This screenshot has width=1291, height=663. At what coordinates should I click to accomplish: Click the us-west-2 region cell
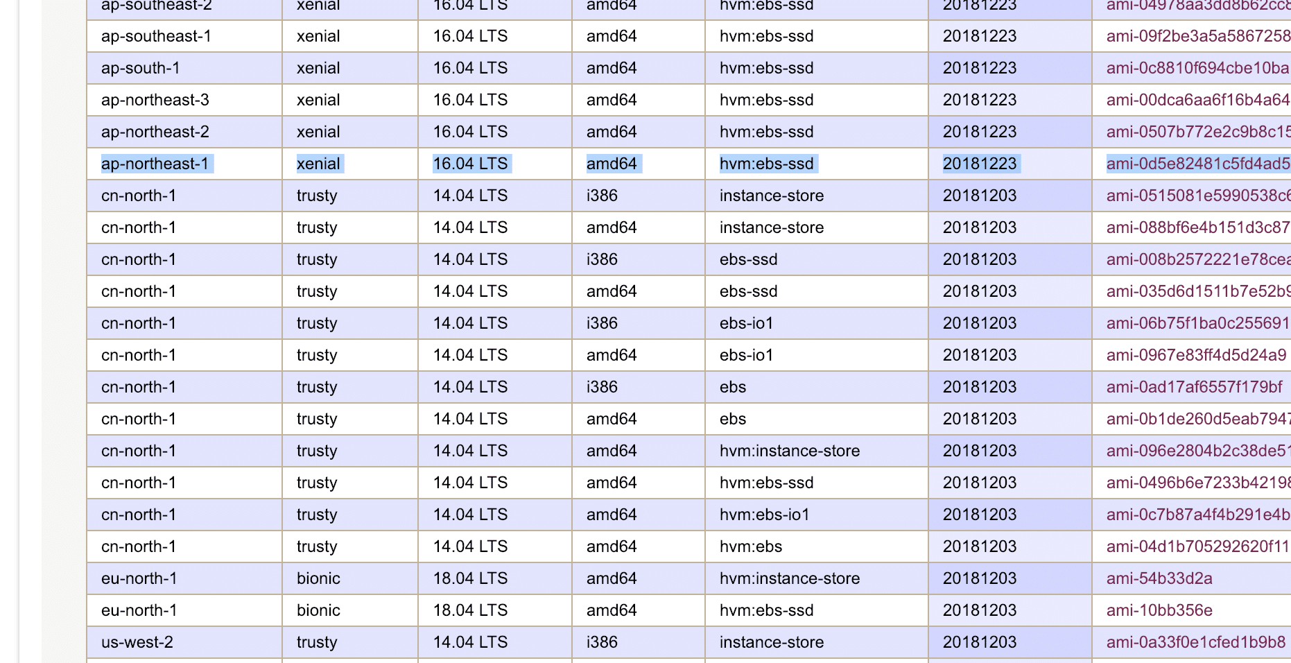pyautogui.click(x=137, y=642)
